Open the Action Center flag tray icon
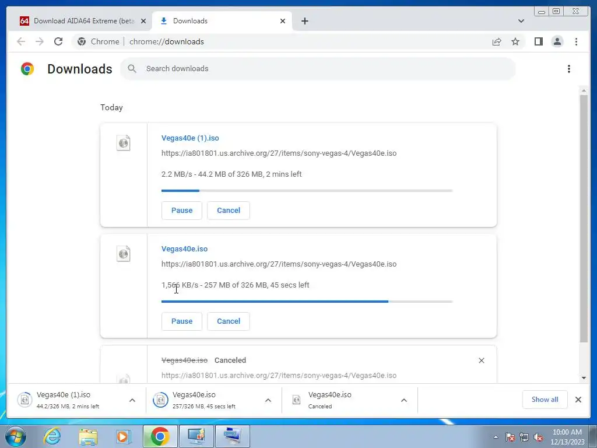Screen dimensions: 597x448 (x=510, y=437)
